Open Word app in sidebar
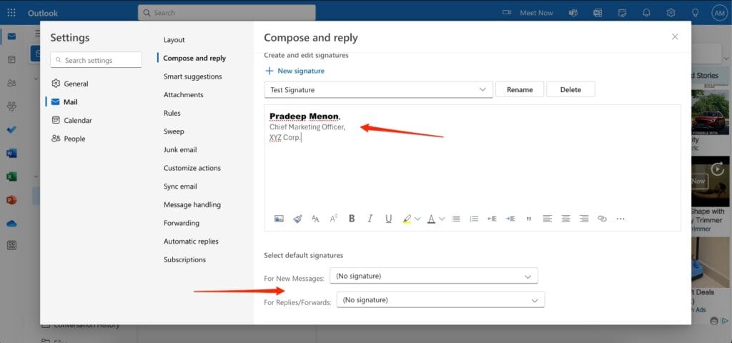The image size is (732, 343). [11, 153]
